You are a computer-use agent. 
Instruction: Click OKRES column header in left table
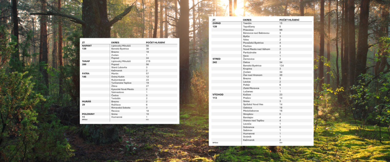115,42
